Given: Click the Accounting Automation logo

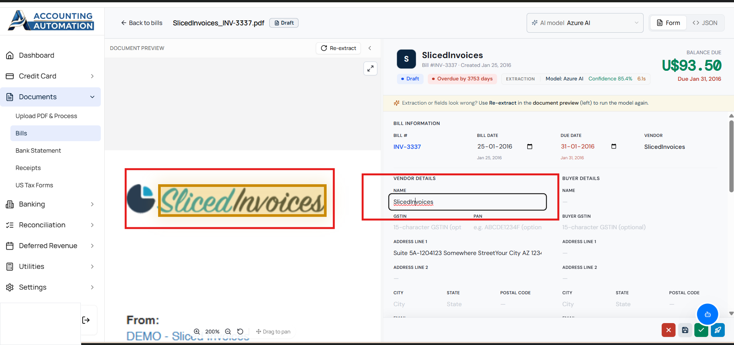Looking at the screenshot, I should click(51, 20).
